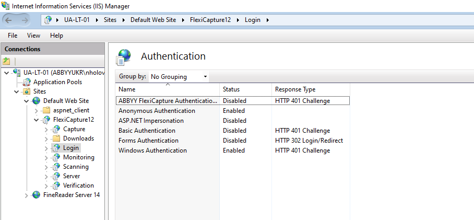Click the Downloads folder icon
474x220 pixels.
click(x=56, y=138)
